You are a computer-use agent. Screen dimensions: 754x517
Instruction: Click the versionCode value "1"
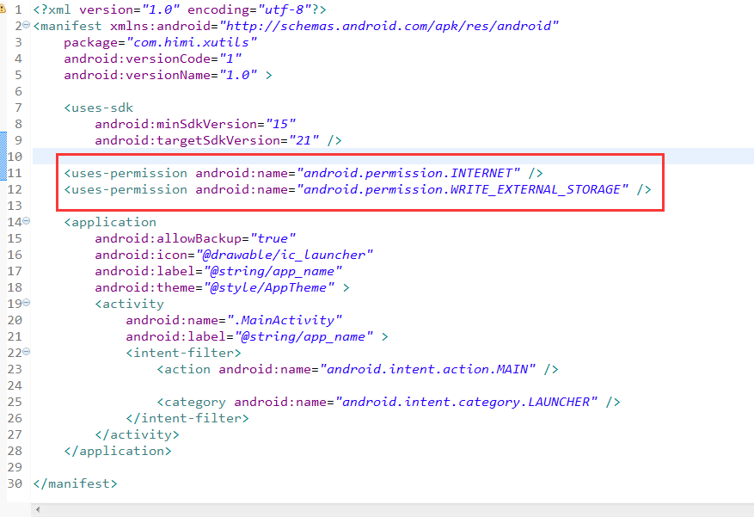230,58
